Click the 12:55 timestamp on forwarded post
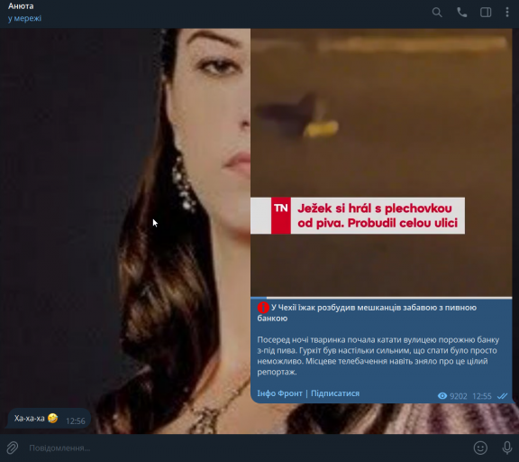This screenshot has width=519, height=462. pyautogui.click(x=482, y=396)
